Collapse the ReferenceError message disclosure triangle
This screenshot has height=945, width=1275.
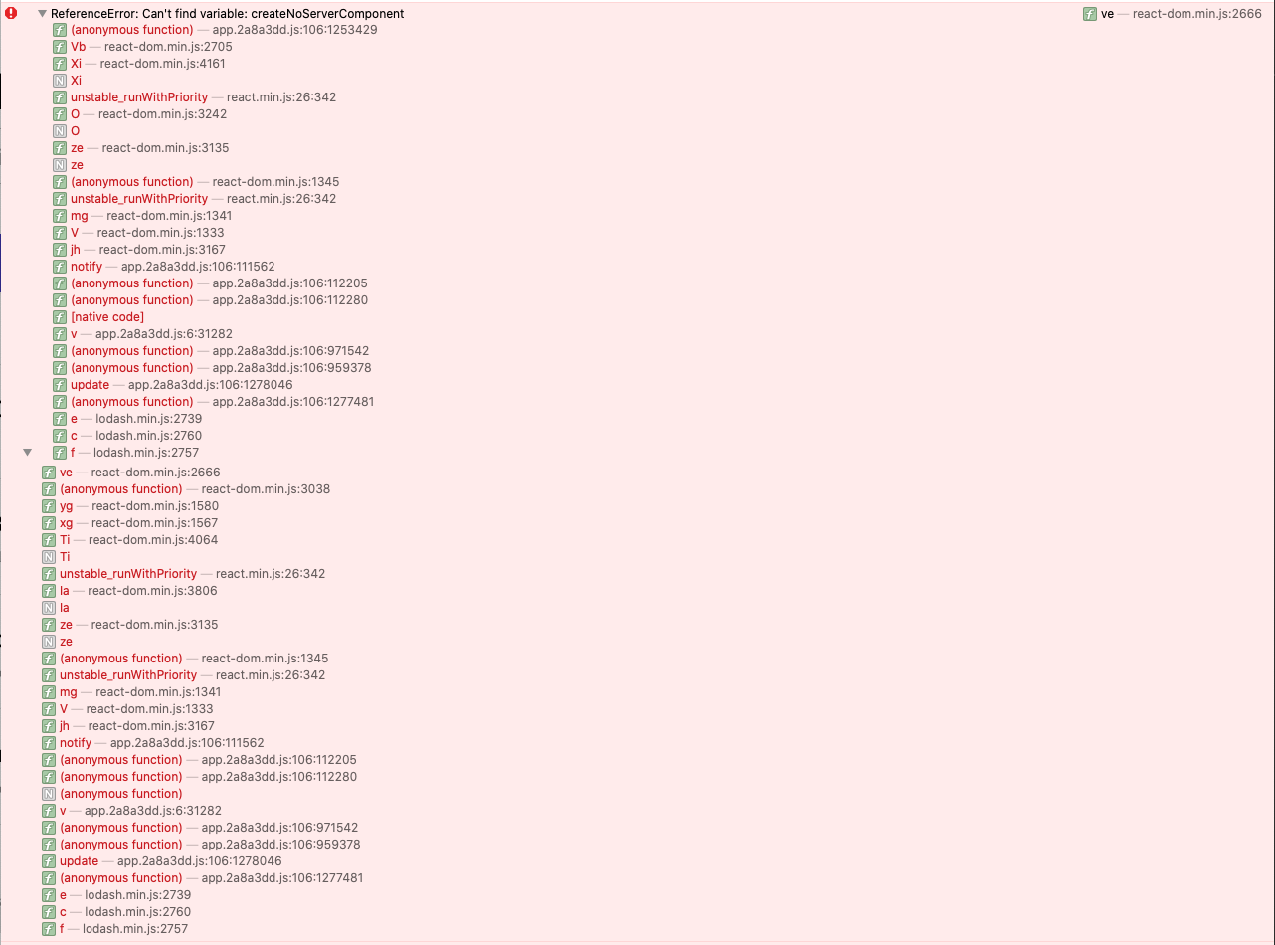[x=42, y=14]
